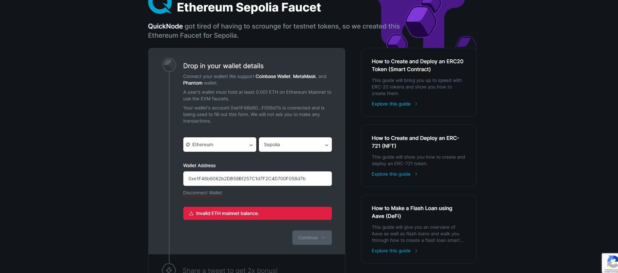Open the Ethereum blockchain dropdown
The width and height of the screenshot is (618, 273).
(x=219, y=145)
